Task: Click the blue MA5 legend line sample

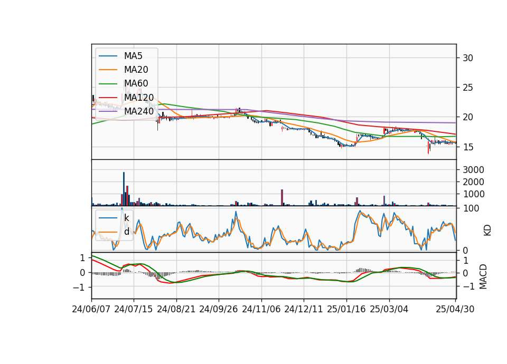Action: (108, 56)
